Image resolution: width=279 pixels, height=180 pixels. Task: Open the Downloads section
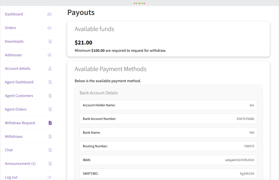[x=14, y=42]
